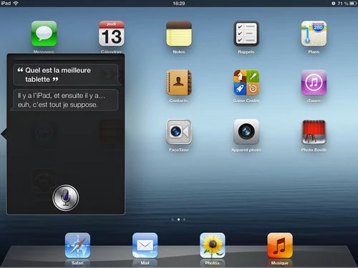
Task: Tap the current (middle) page dot
Action: (178, 219)
